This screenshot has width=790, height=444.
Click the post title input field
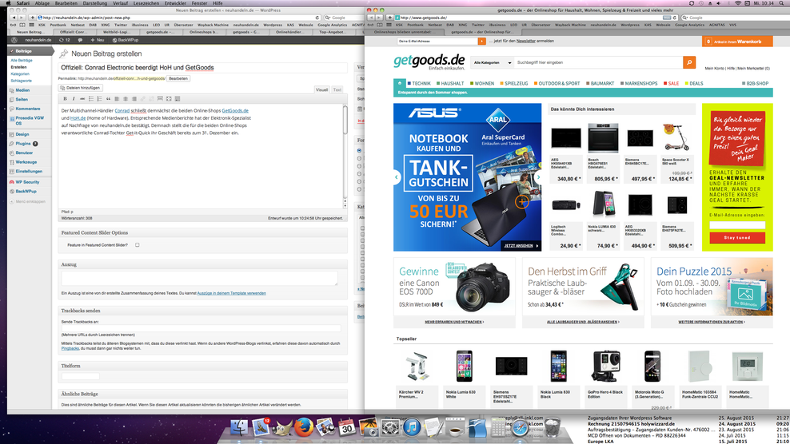(202, 67)
